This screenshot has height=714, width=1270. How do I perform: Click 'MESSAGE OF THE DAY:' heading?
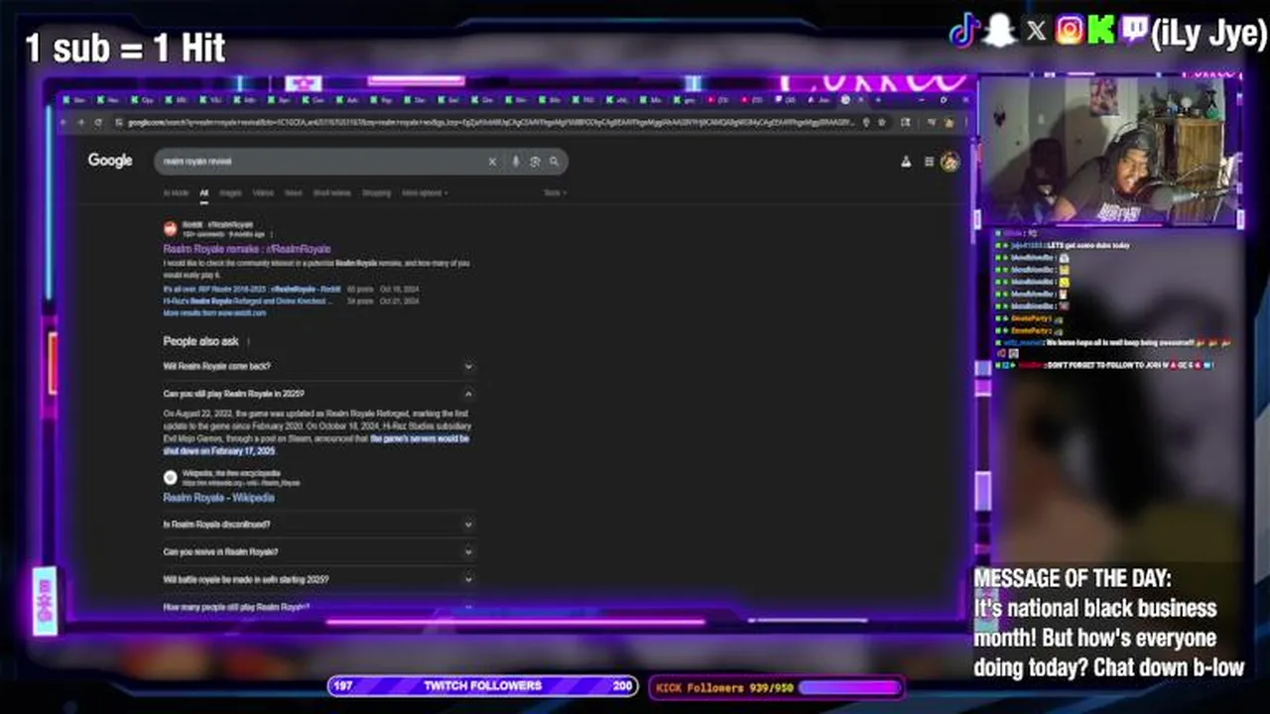[1073, 578]
